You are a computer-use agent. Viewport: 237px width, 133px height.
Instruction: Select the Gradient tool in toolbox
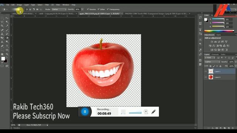(x=7, y=38)
